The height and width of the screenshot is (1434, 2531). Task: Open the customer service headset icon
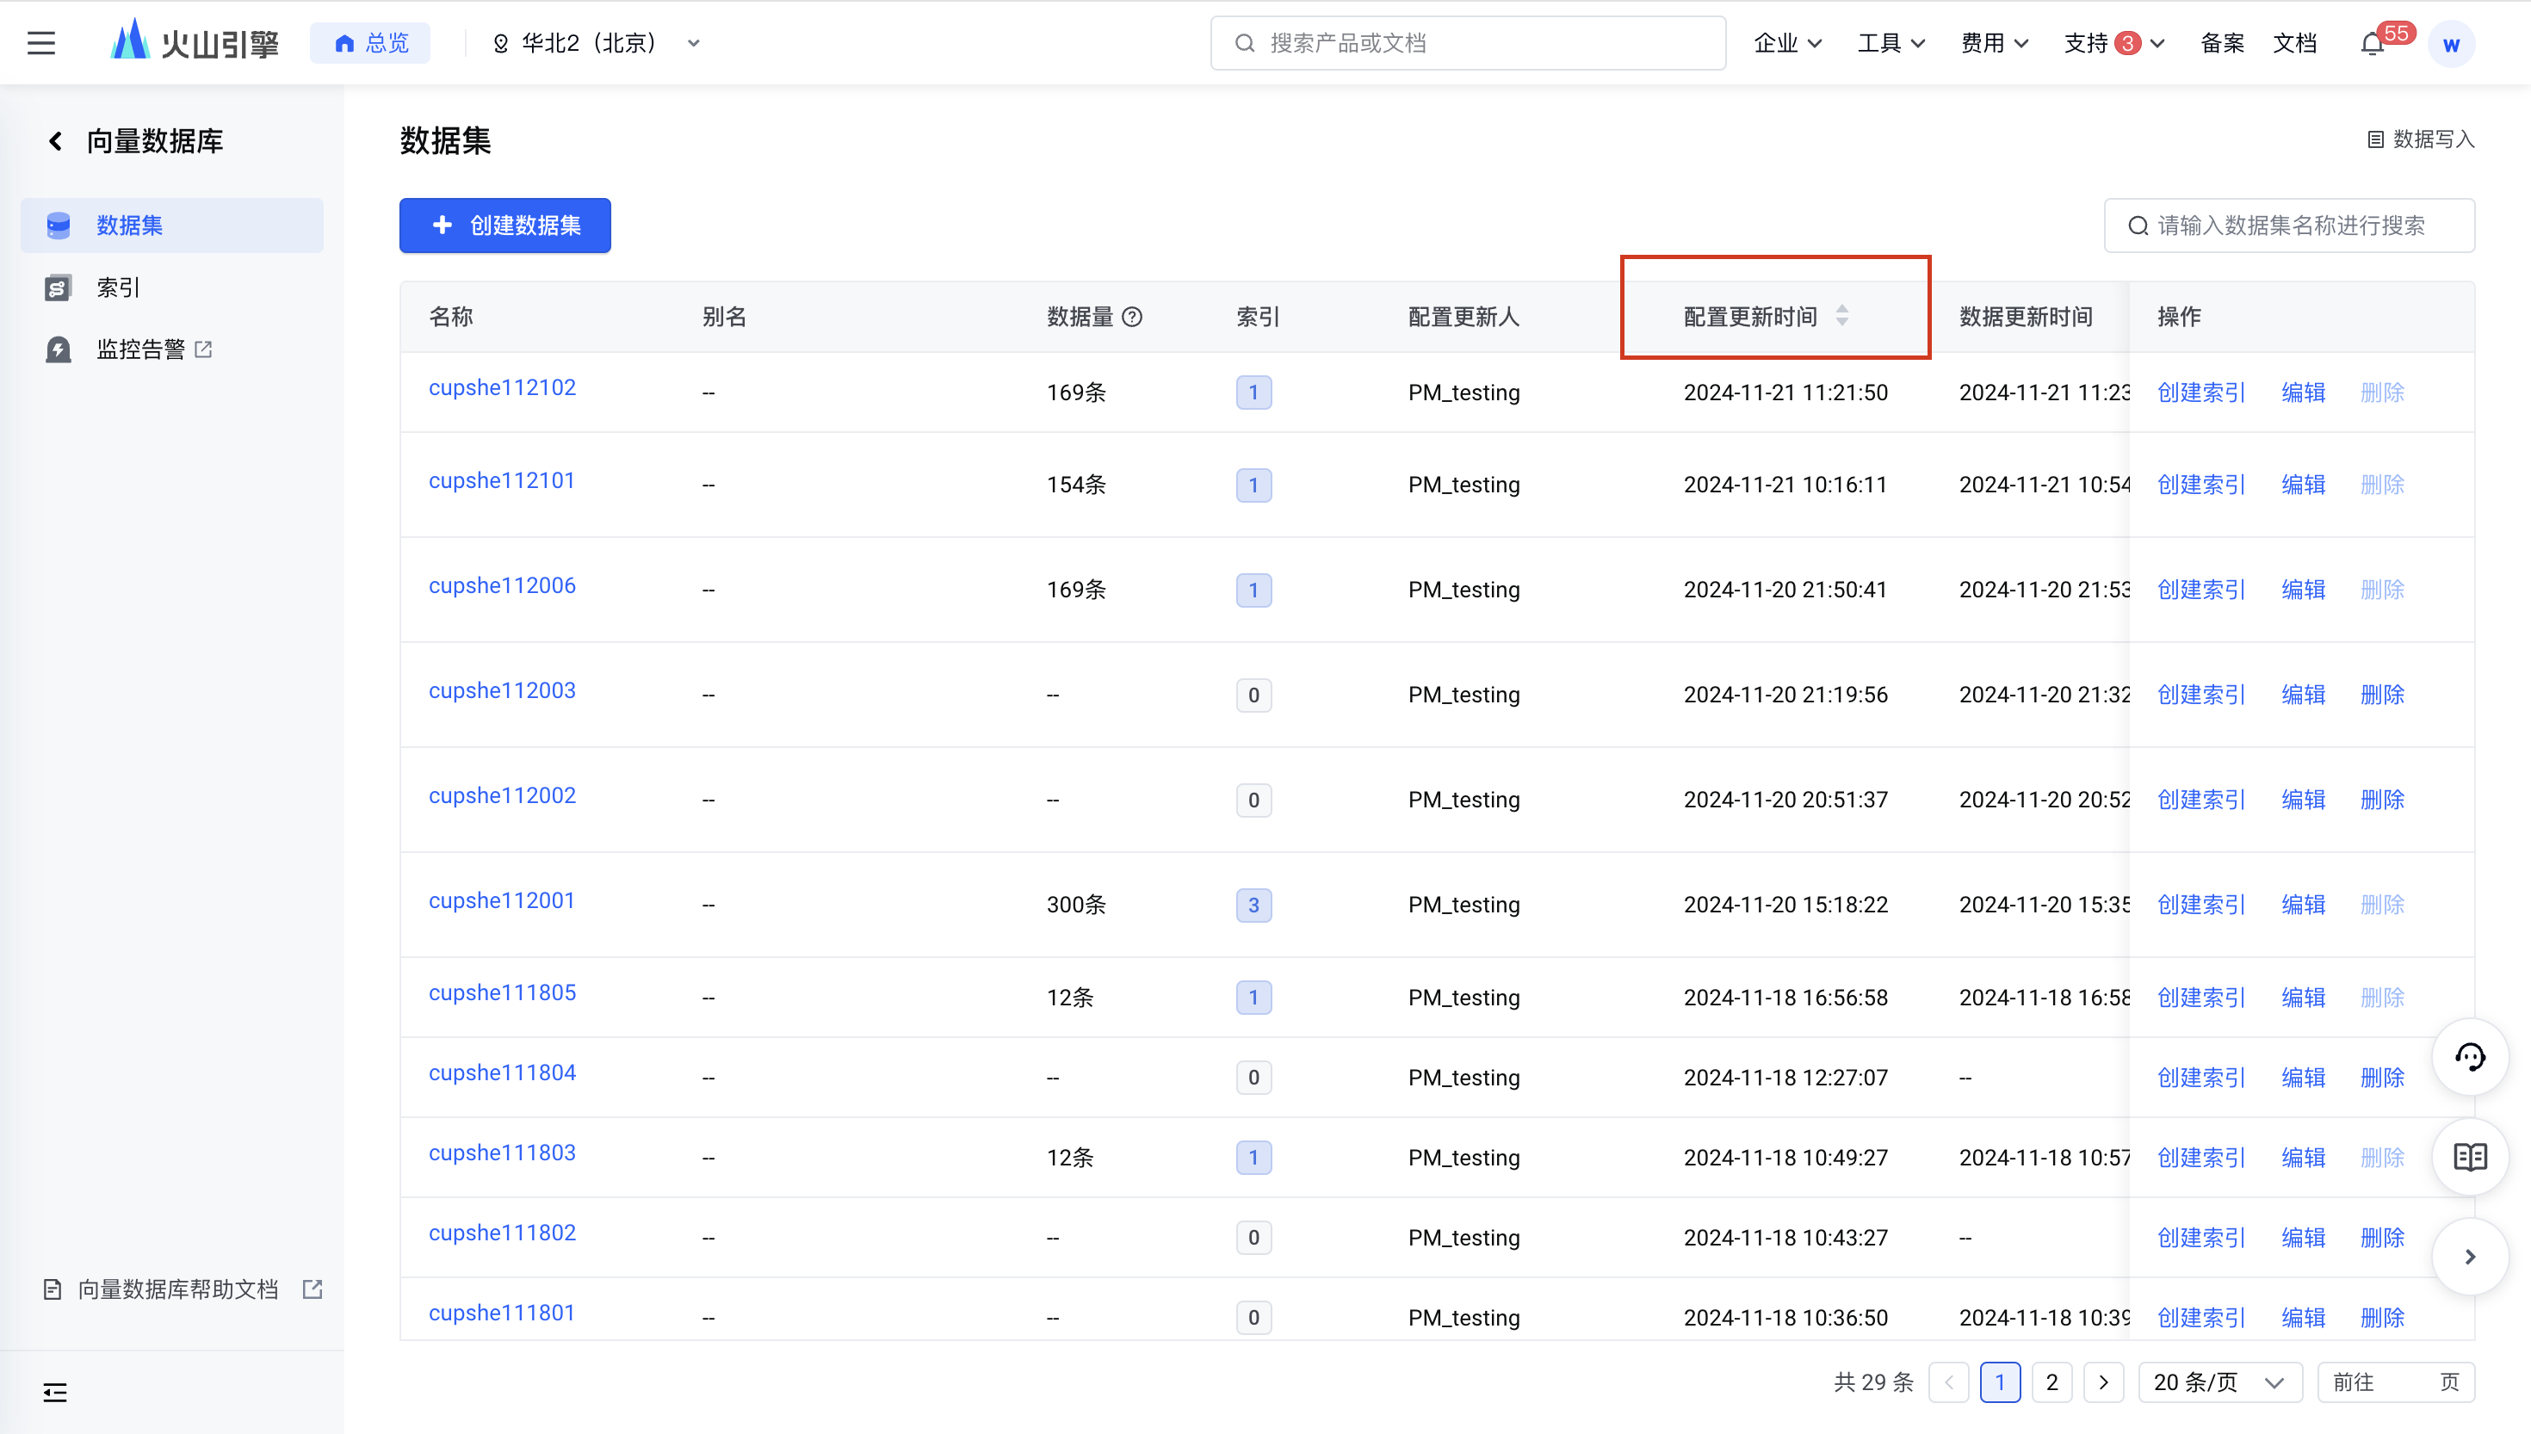point(2469,1057)
